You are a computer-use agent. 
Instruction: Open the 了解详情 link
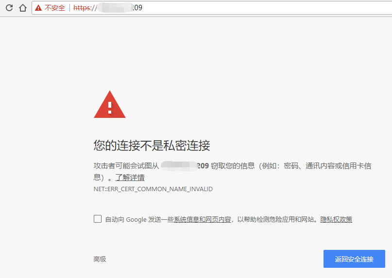(x=130, y=178)
